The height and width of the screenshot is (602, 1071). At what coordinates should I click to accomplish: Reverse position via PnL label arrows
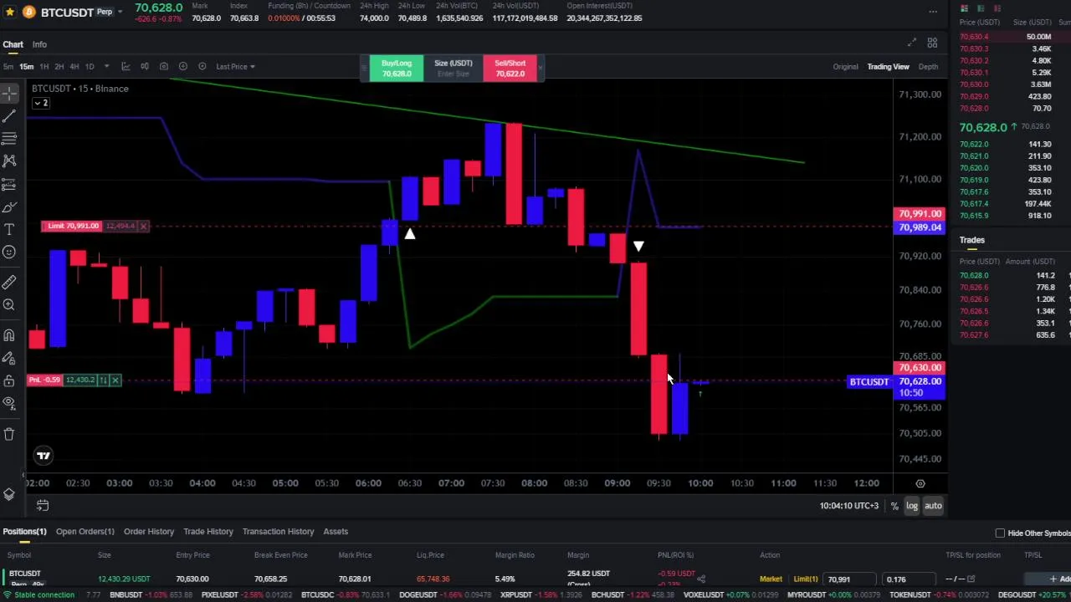point(103,380)
